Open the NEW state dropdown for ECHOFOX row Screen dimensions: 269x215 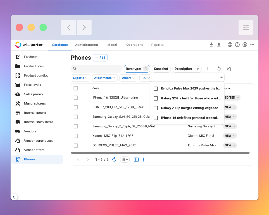230,145
